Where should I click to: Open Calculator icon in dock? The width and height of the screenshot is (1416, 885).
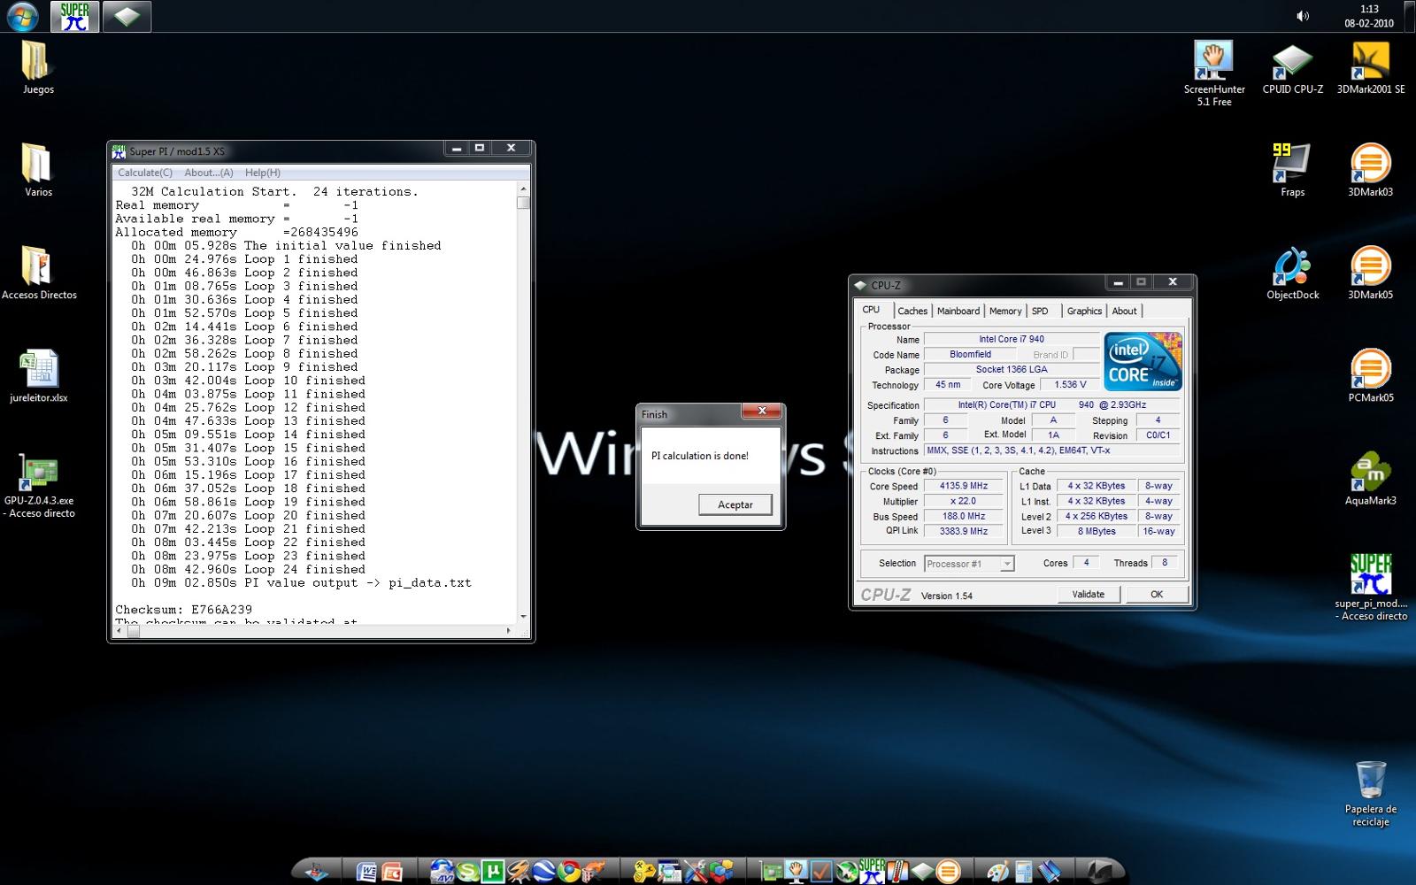click(1024, 872)
